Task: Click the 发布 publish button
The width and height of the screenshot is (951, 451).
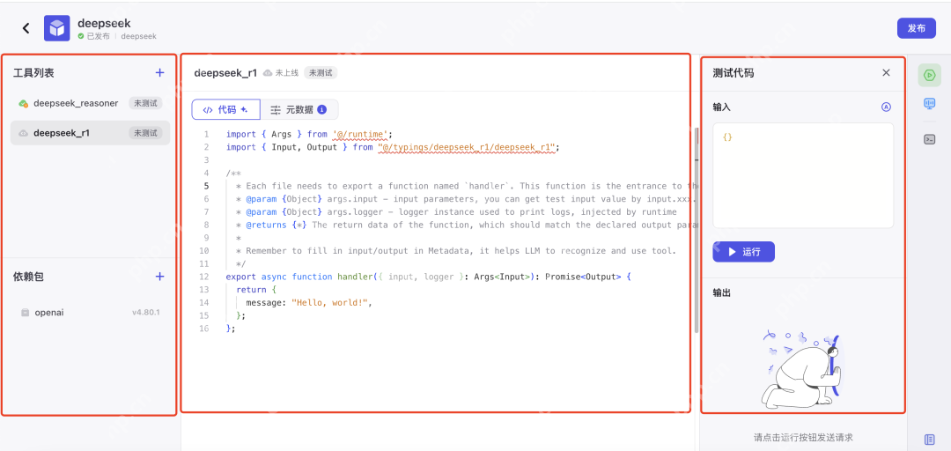Action: pyautogui.click(x=917, y=28)
